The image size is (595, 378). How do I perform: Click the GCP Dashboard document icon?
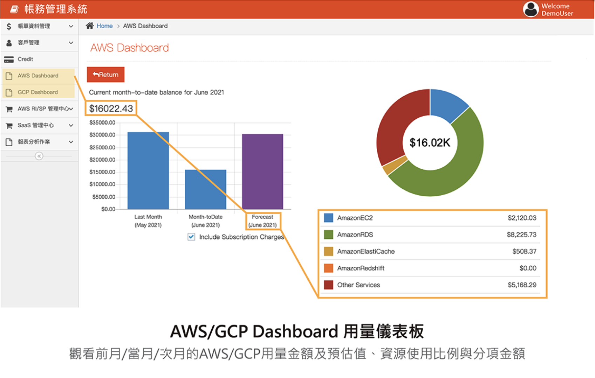pyautogui.click(x=9, y=92)
